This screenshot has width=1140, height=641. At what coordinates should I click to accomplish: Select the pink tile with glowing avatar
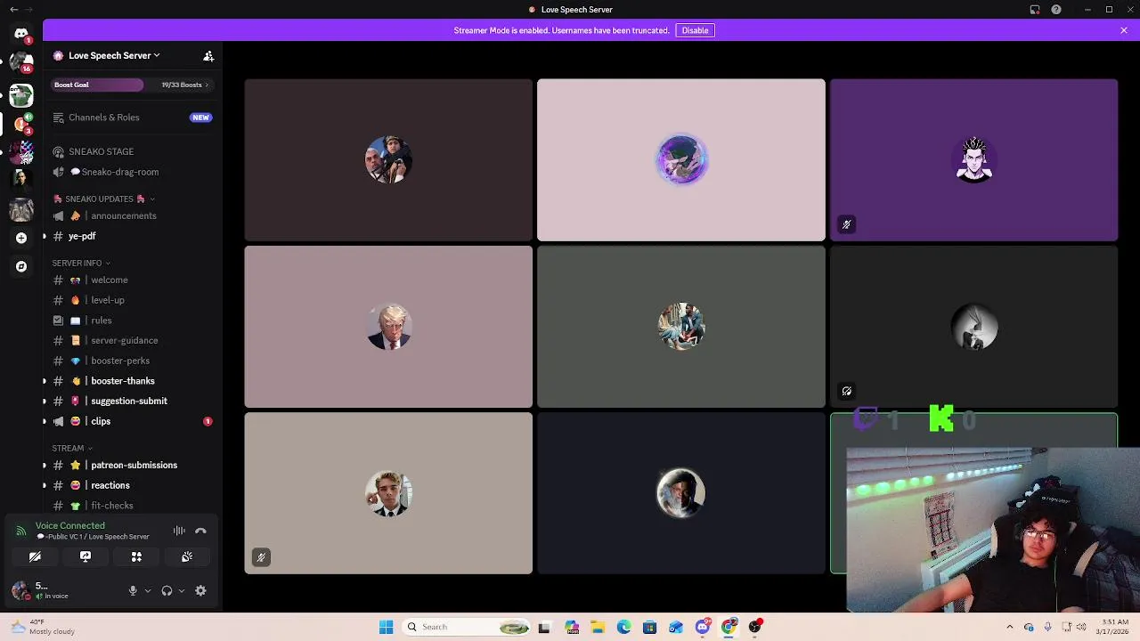[x=681, y=160]
